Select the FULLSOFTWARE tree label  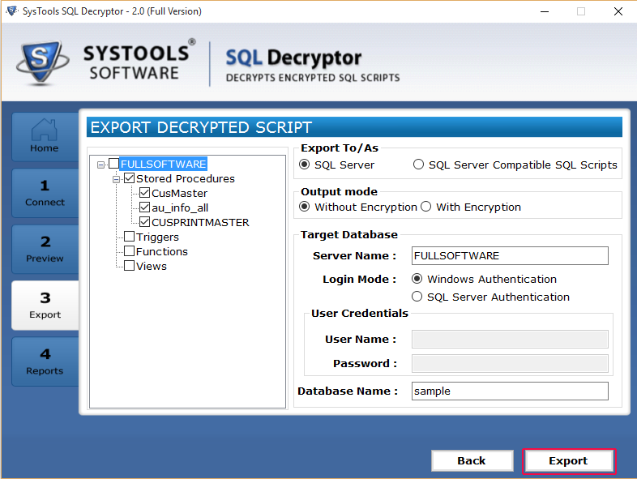click(164, 164)
